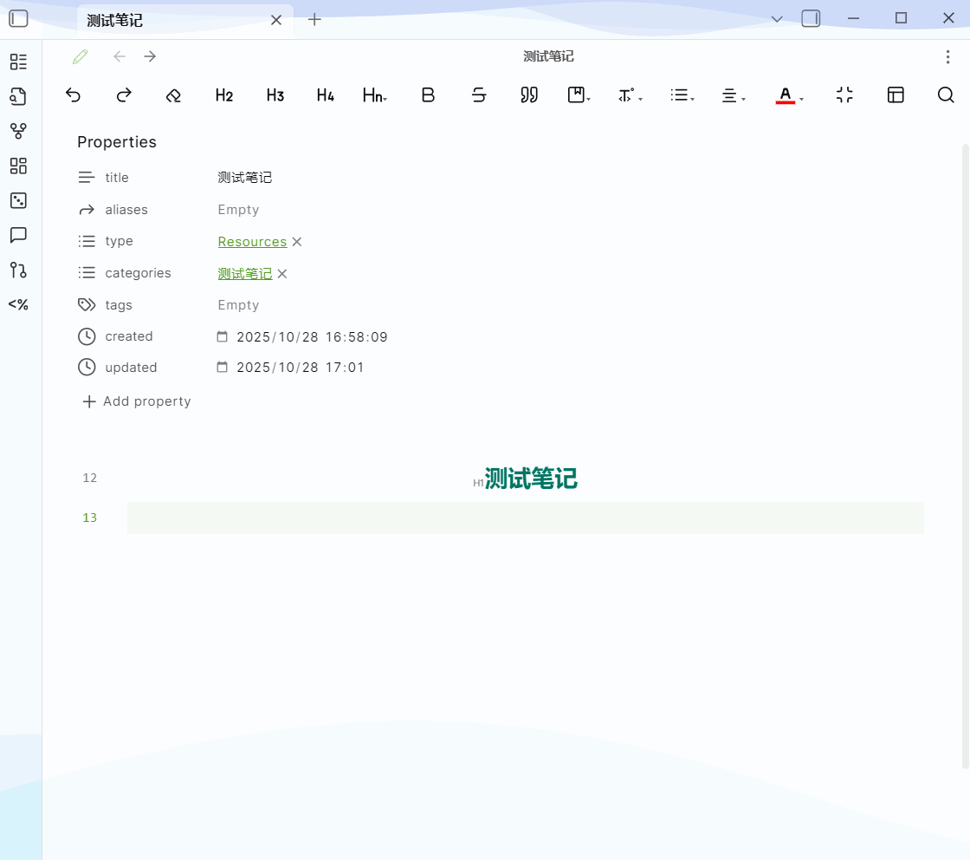Click Add property button

coord(136,401)
